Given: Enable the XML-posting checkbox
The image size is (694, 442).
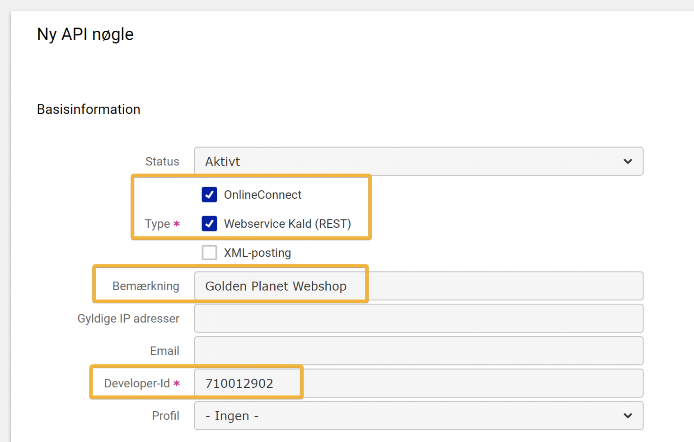Looking at the screenshot, I should point(209,253).
